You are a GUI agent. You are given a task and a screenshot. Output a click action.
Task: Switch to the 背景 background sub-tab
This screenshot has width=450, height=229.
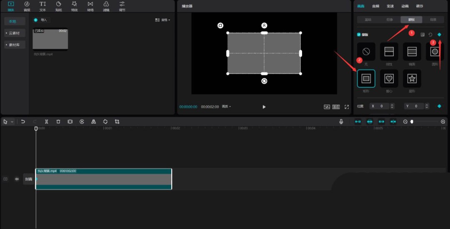(433, 20)
